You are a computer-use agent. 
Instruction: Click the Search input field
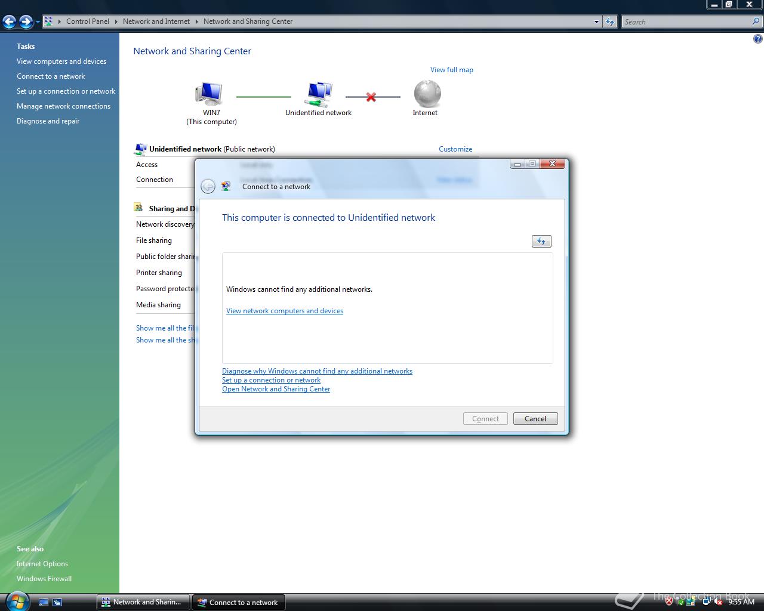686,22
